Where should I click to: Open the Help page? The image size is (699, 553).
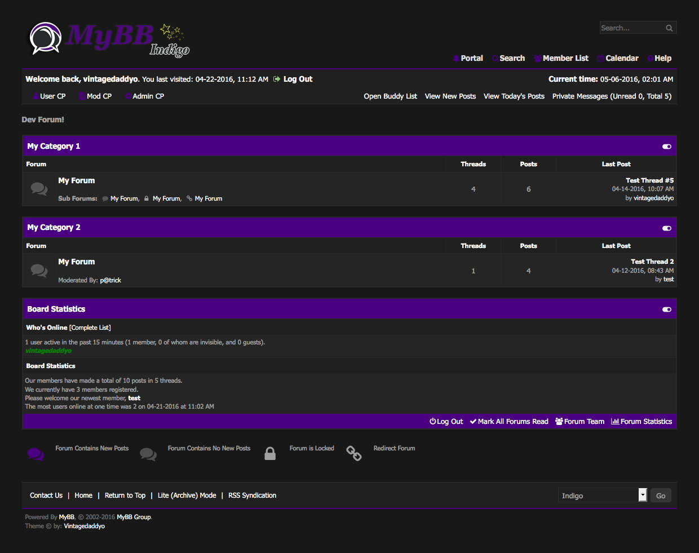pos(663,59)
